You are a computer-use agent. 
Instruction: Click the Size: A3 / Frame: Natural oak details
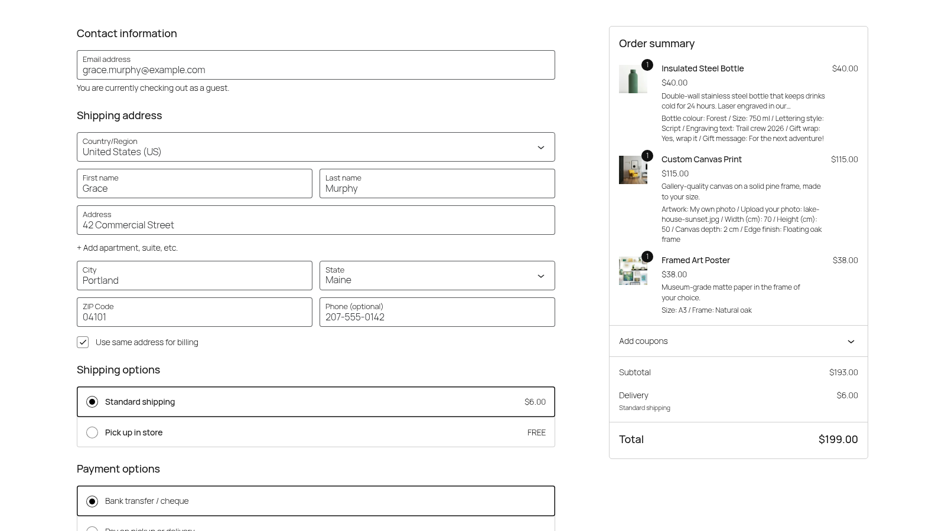point(706,310)
